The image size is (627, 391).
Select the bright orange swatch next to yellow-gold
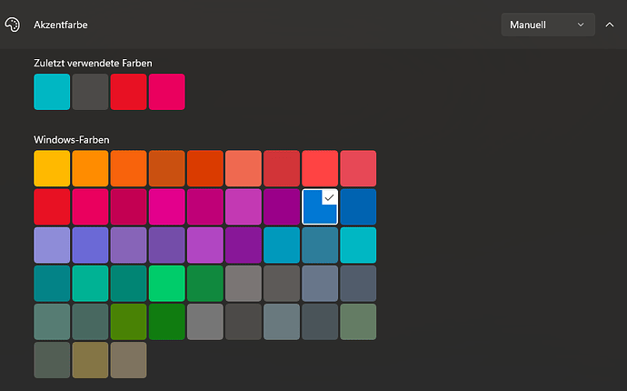click(90, 168)
